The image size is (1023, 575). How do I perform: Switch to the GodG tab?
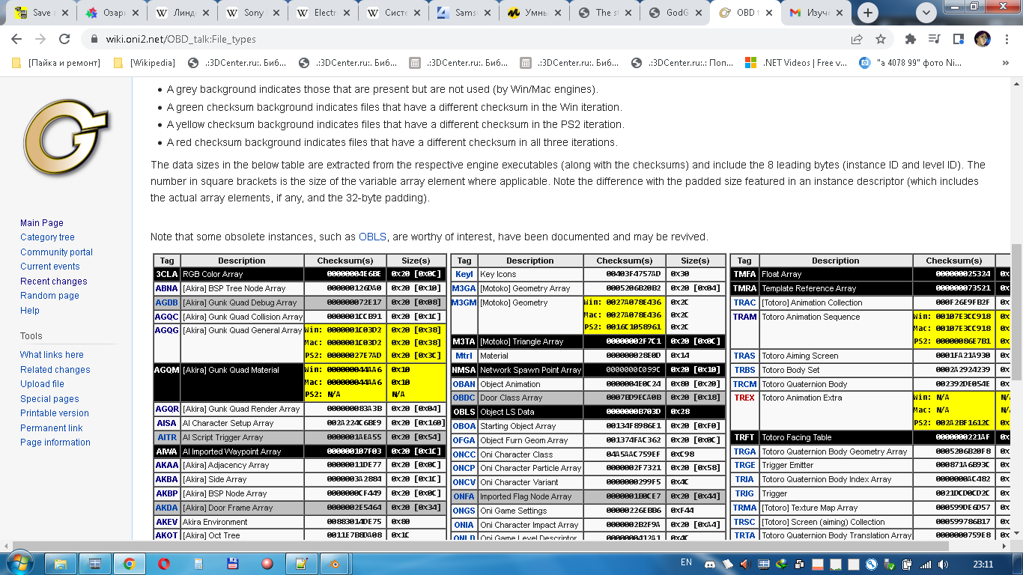(x=674, y=13)
